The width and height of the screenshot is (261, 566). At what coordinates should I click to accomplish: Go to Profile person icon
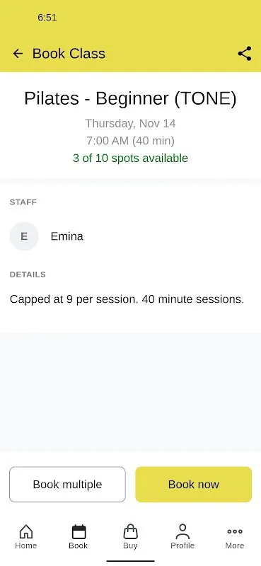point(182,531)
